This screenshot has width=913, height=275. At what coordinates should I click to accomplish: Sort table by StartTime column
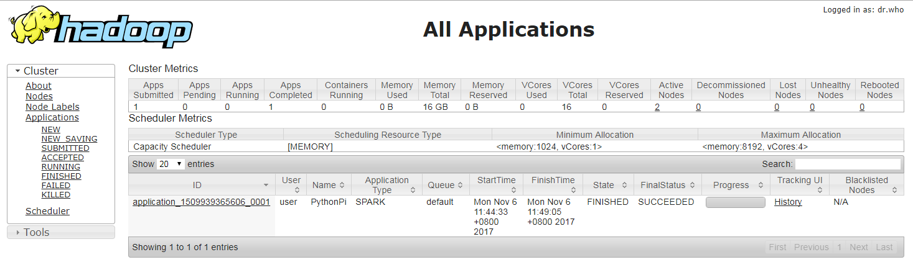coord(496,185)
